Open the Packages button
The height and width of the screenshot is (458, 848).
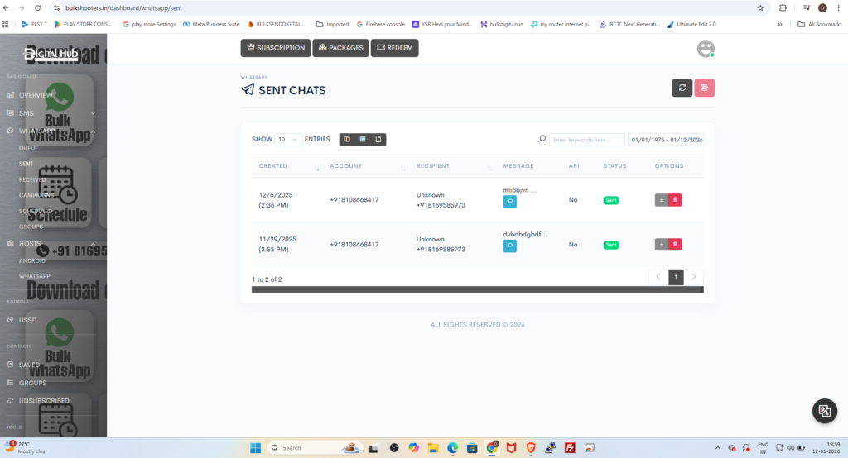click(340, 48)
